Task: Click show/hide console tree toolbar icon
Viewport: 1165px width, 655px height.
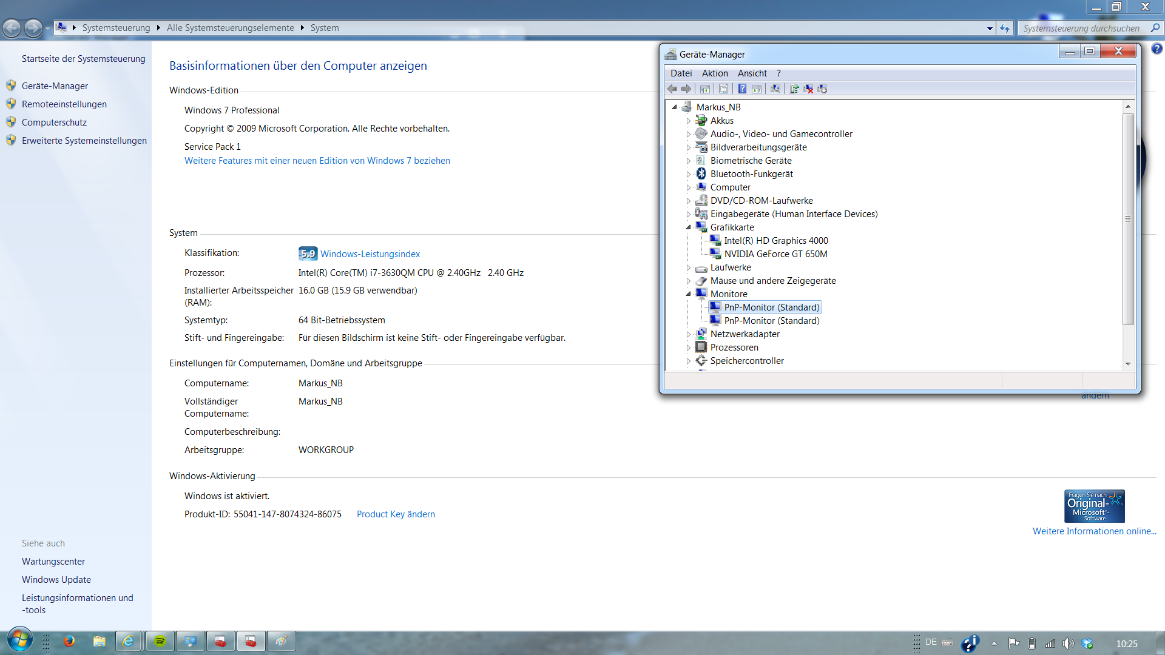Action: click(x=705, y=89)
